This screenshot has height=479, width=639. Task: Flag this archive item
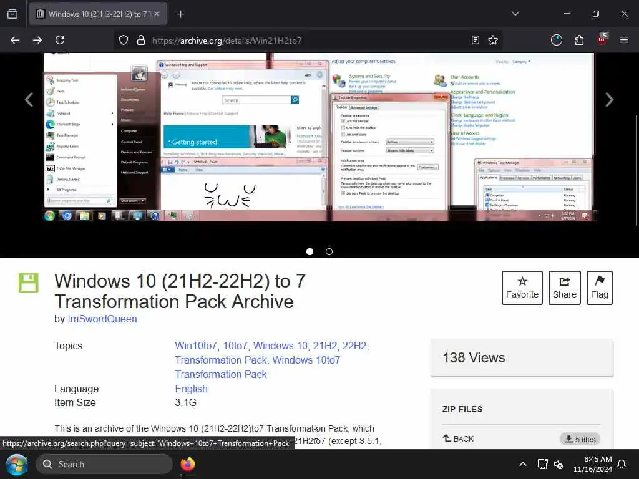point(600,288)
